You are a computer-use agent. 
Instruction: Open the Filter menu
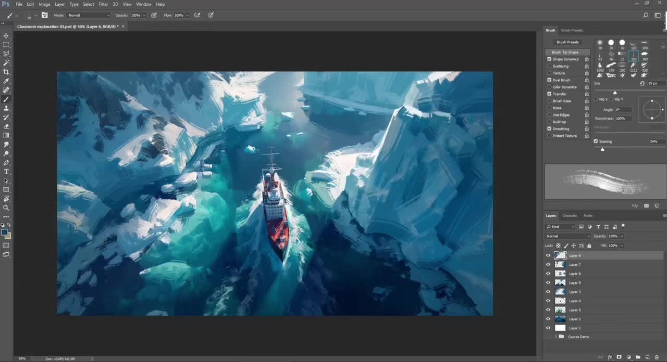point(103,4)
